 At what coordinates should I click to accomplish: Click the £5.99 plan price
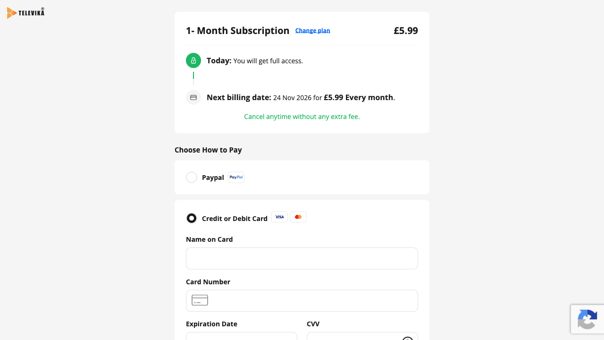(406, 31)
